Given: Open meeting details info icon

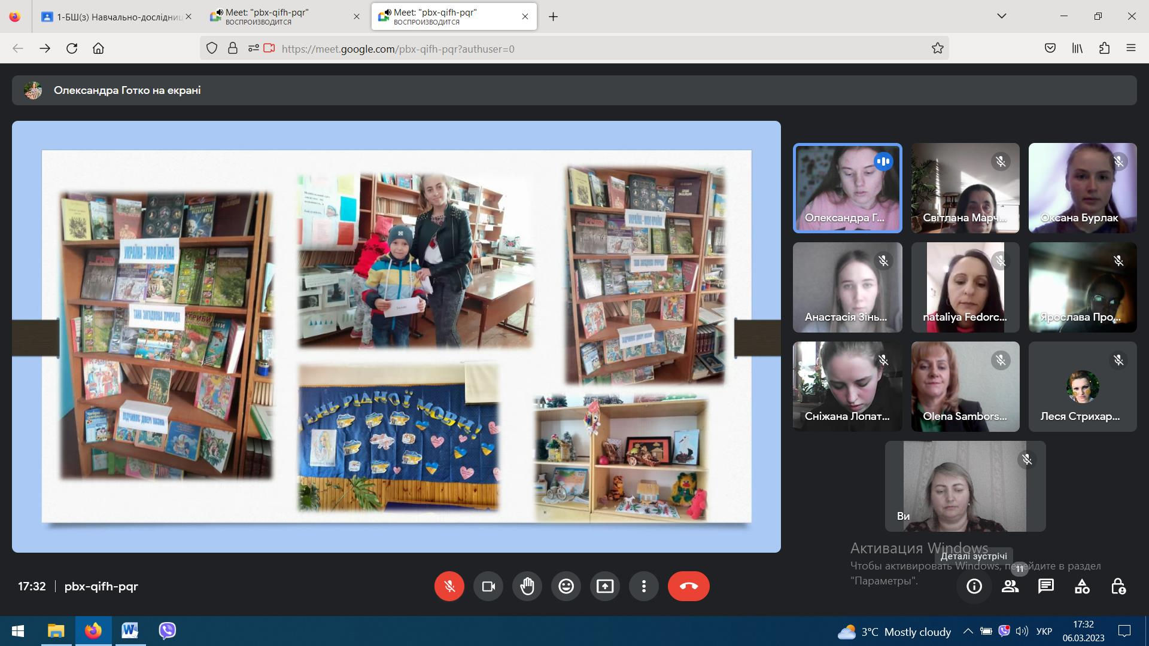Looking at the screenshot, I should click(974, 586).
